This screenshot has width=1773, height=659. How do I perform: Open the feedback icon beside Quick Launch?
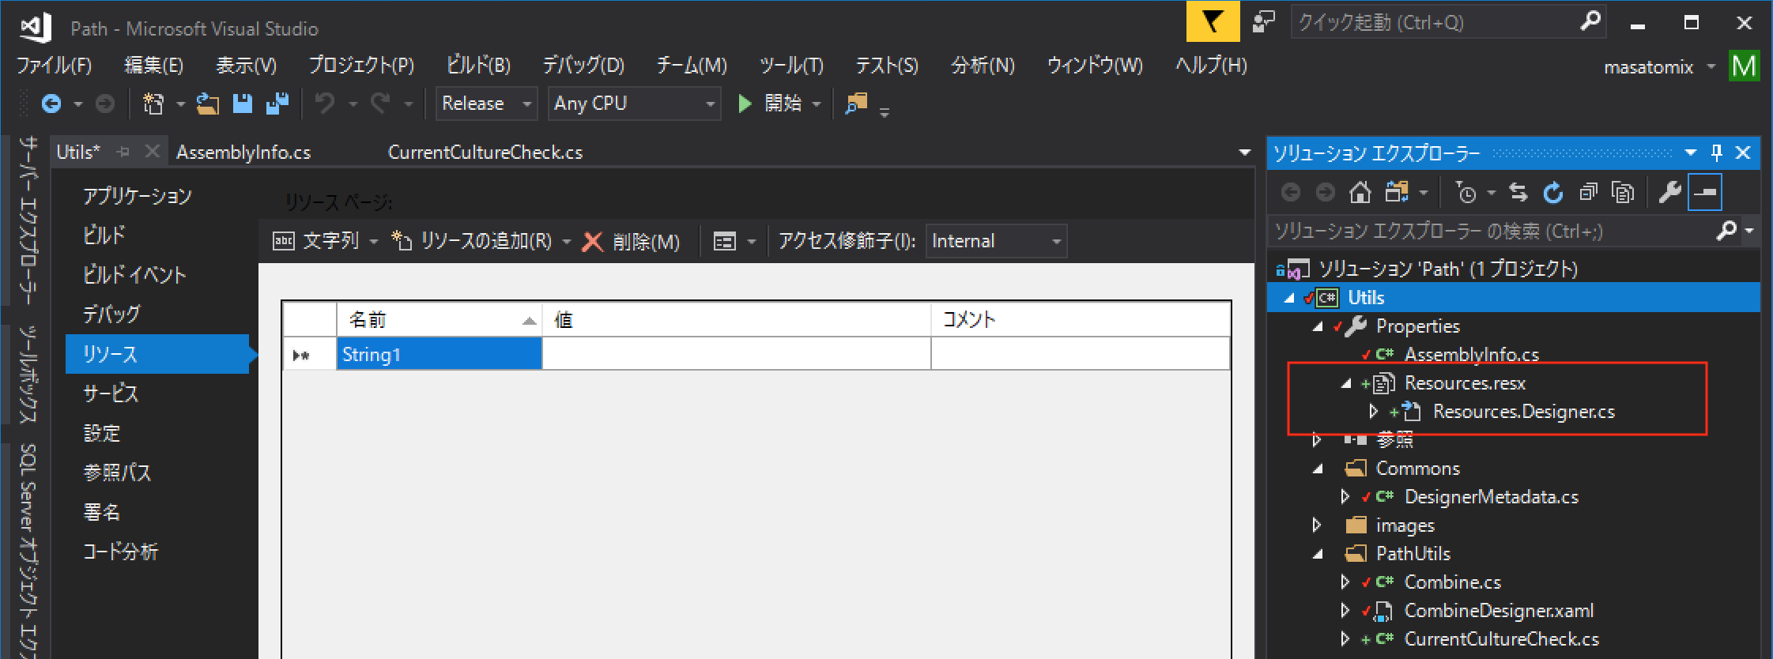click(x=1264, y=21)
